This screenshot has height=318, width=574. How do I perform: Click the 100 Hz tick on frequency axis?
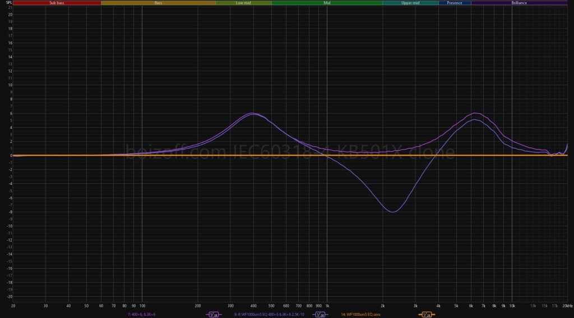coord(142,306)
